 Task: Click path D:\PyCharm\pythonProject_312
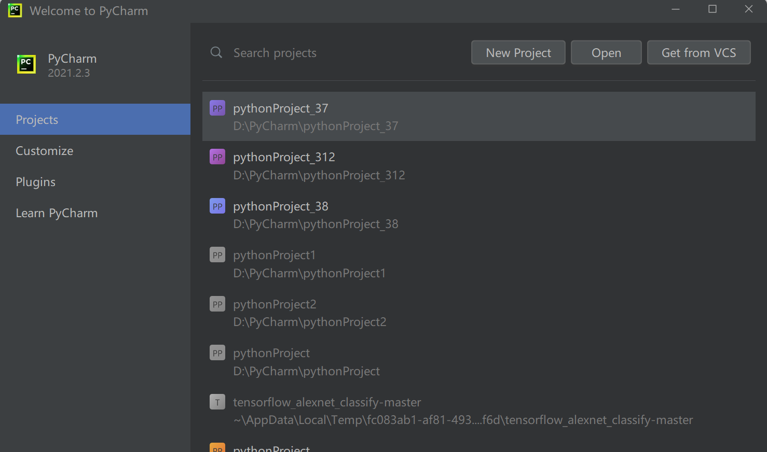click(319, 175)
